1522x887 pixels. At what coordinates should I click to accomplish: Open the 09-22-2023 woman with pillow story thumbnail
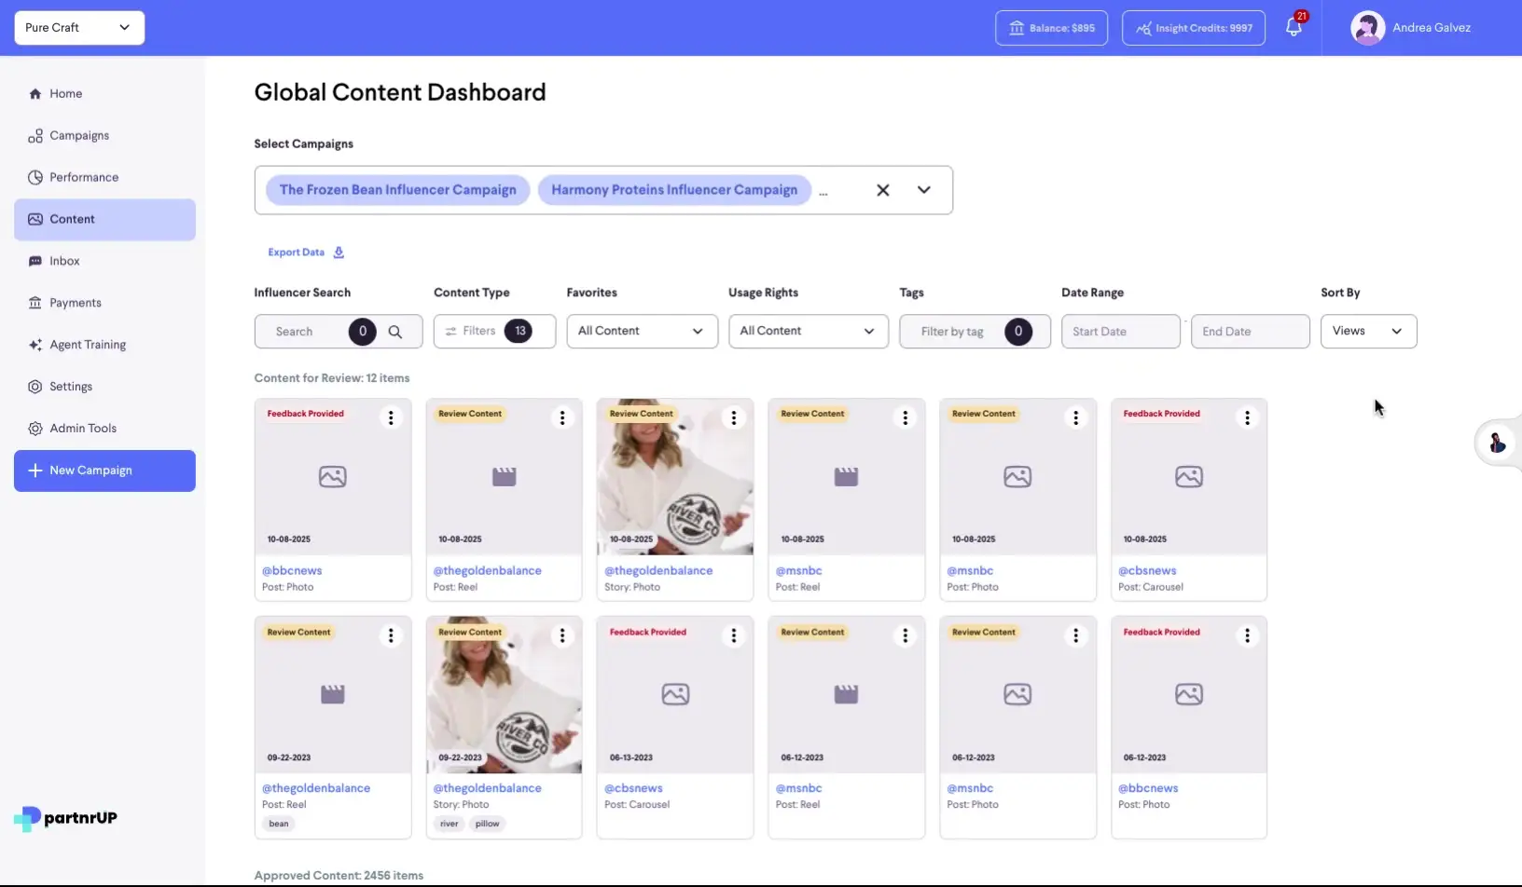click(x=504, y=695)
